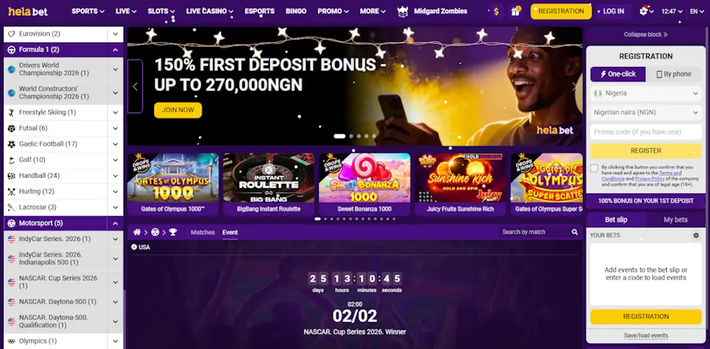
Task: Click the previous banner arrow
Action: point(135,86)
